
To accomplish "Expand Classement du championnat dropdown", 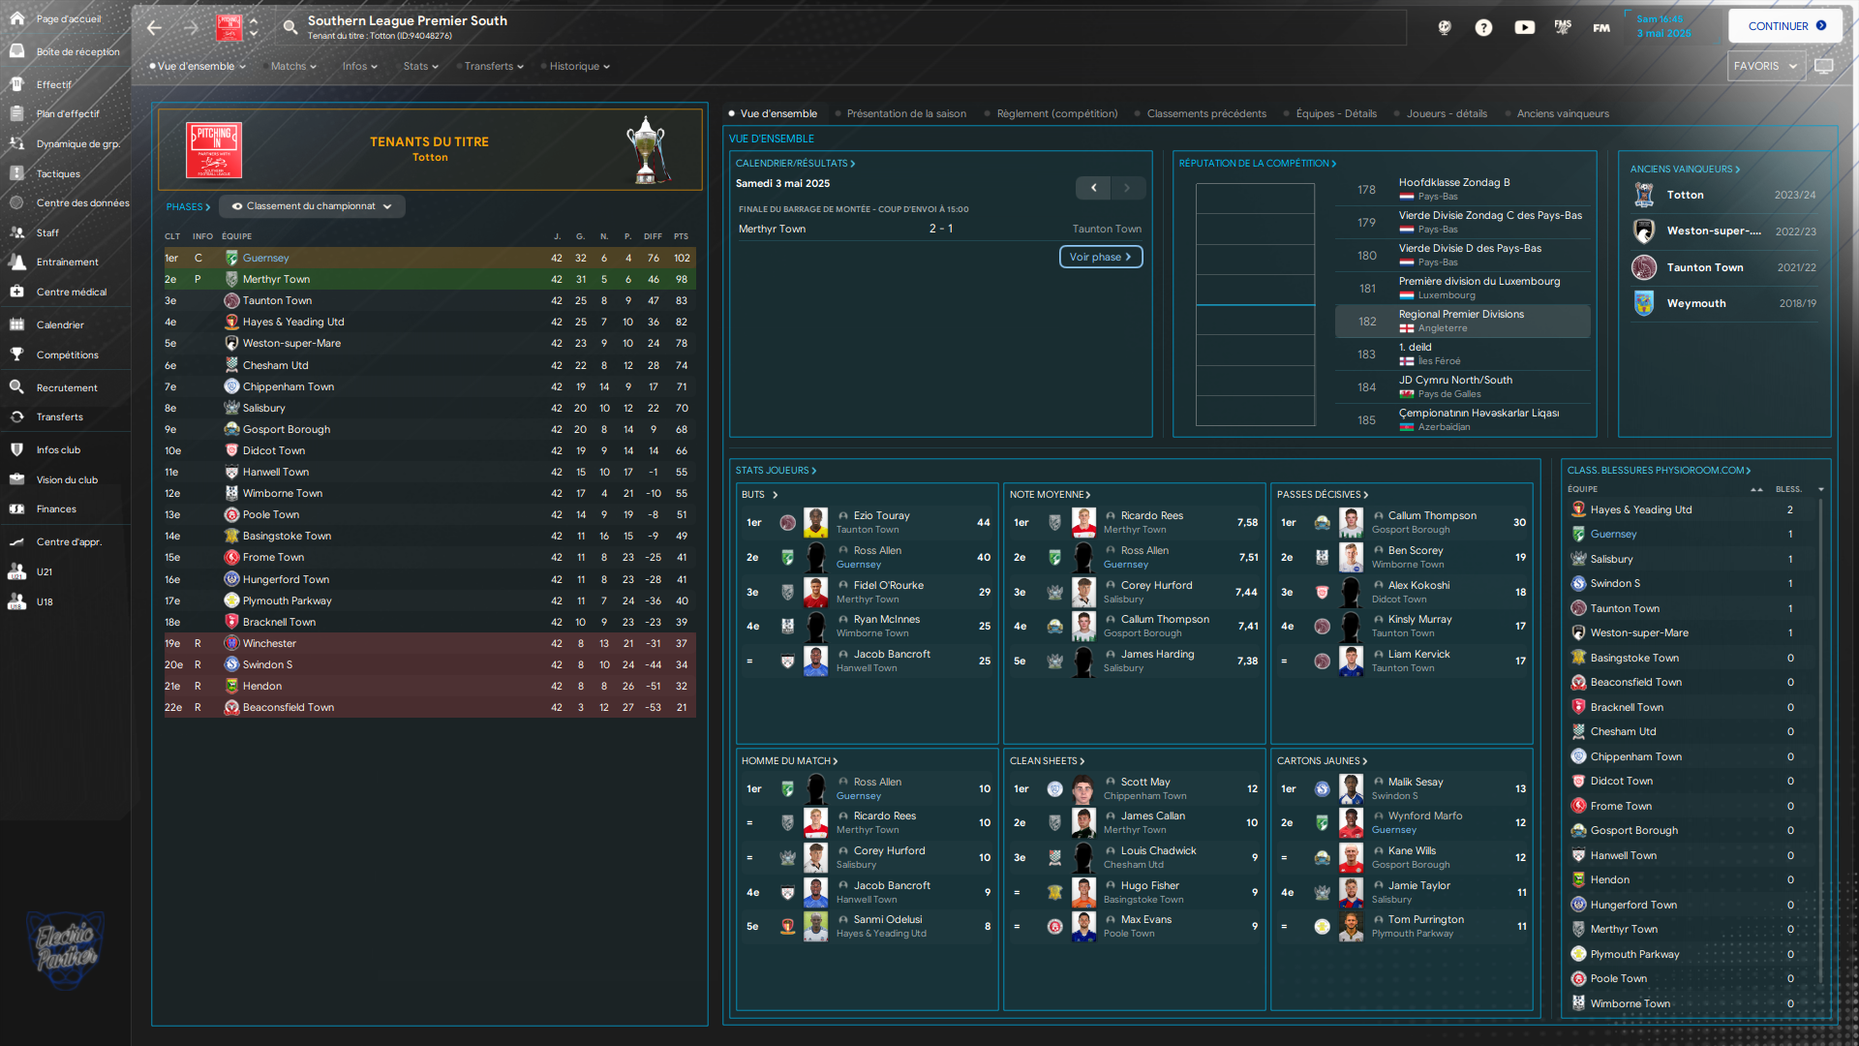I will point(312,206).
